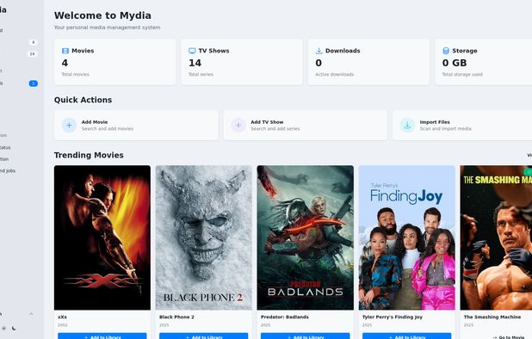Open the Black Phone 2 poster
Image resolution: width=532 pixels, height=339 pixels.
click(203, 237)
